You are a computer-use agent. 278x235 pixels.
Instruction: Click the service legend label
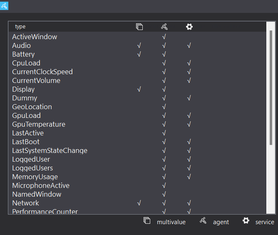pyautogui.click(x=265, y=222)
